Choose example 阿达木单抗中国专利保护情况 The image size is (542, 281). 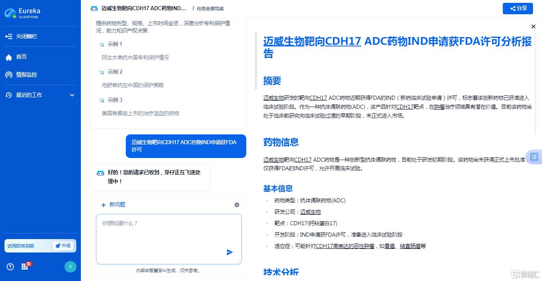135,57
